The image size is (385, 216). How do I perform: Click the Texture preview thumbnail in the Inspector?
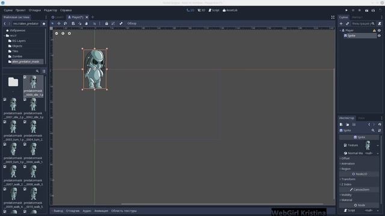[368, 145]
